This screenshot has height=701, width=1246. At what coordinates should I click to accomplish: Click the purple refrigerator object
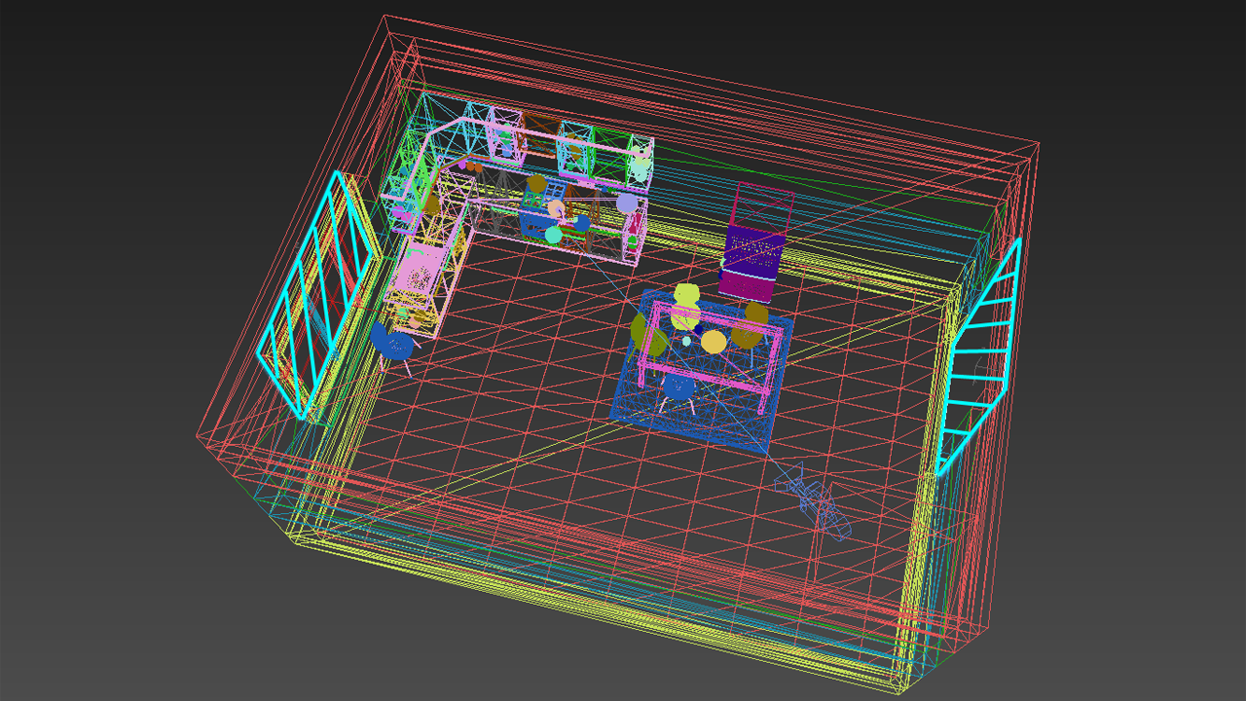(x=751, y=253)
